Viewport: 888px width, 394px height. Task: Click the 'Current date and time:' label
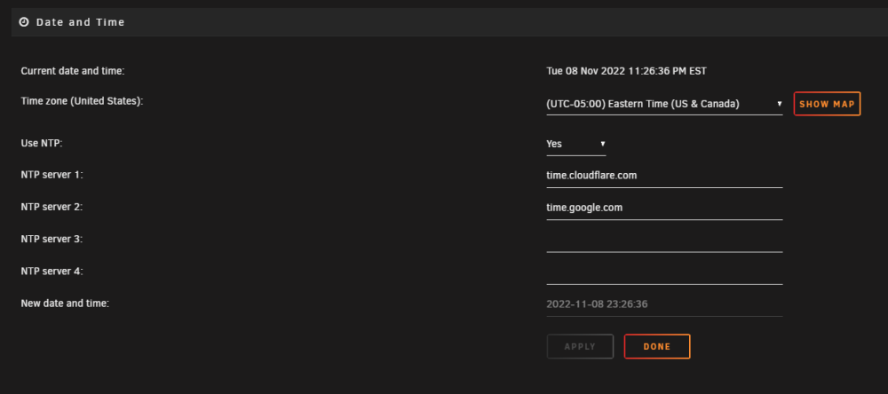tap(73, 71)
